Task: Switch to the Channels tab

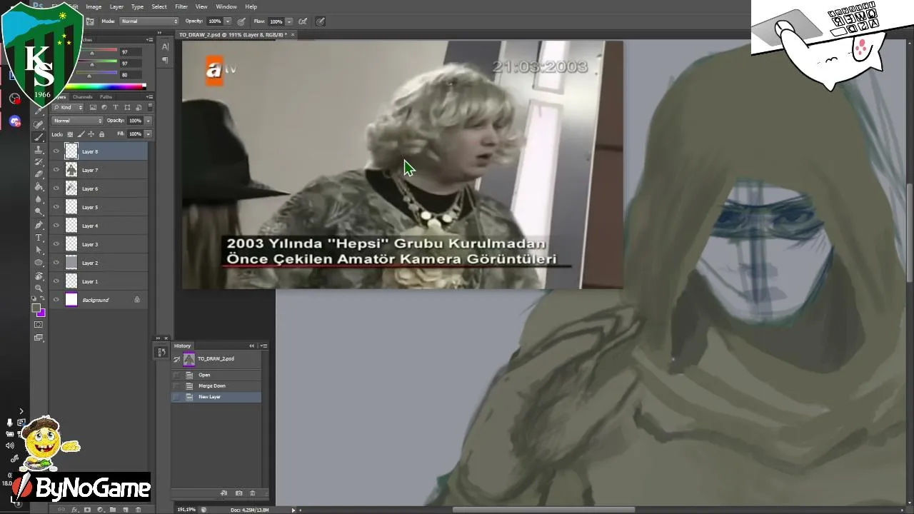Action: point(82,96)
